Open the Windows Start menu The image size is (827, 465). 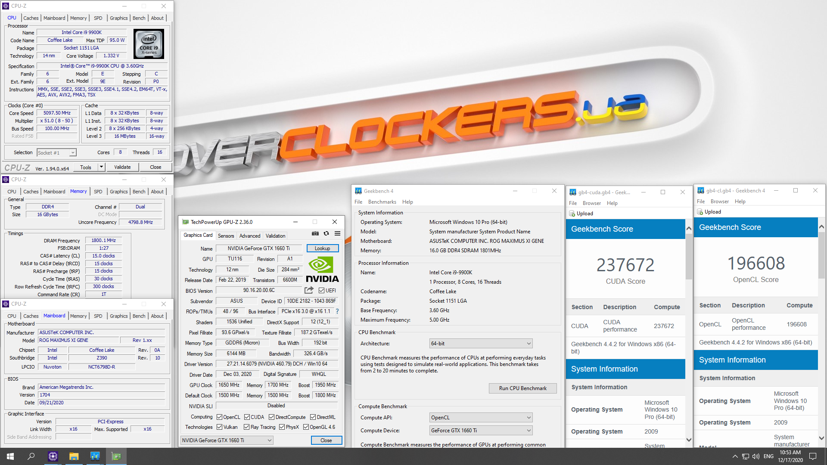coord(10,456)
